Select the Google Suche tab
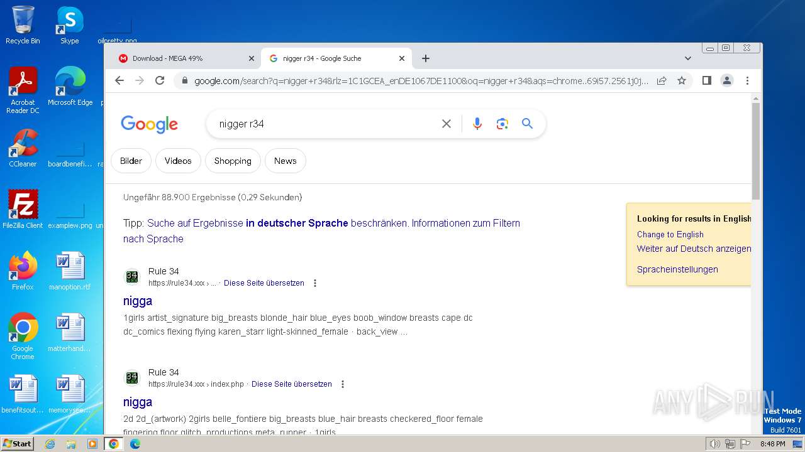This screenshot has height=452, width=805. pos(336,58)
